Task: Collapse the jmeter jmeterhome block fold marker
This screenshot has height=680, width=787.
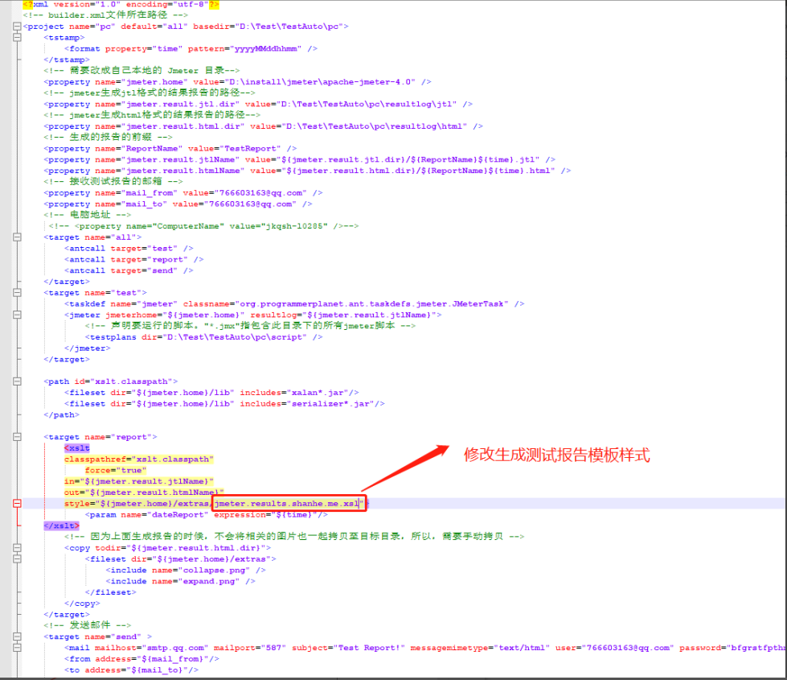Action: tap(17, 315)
